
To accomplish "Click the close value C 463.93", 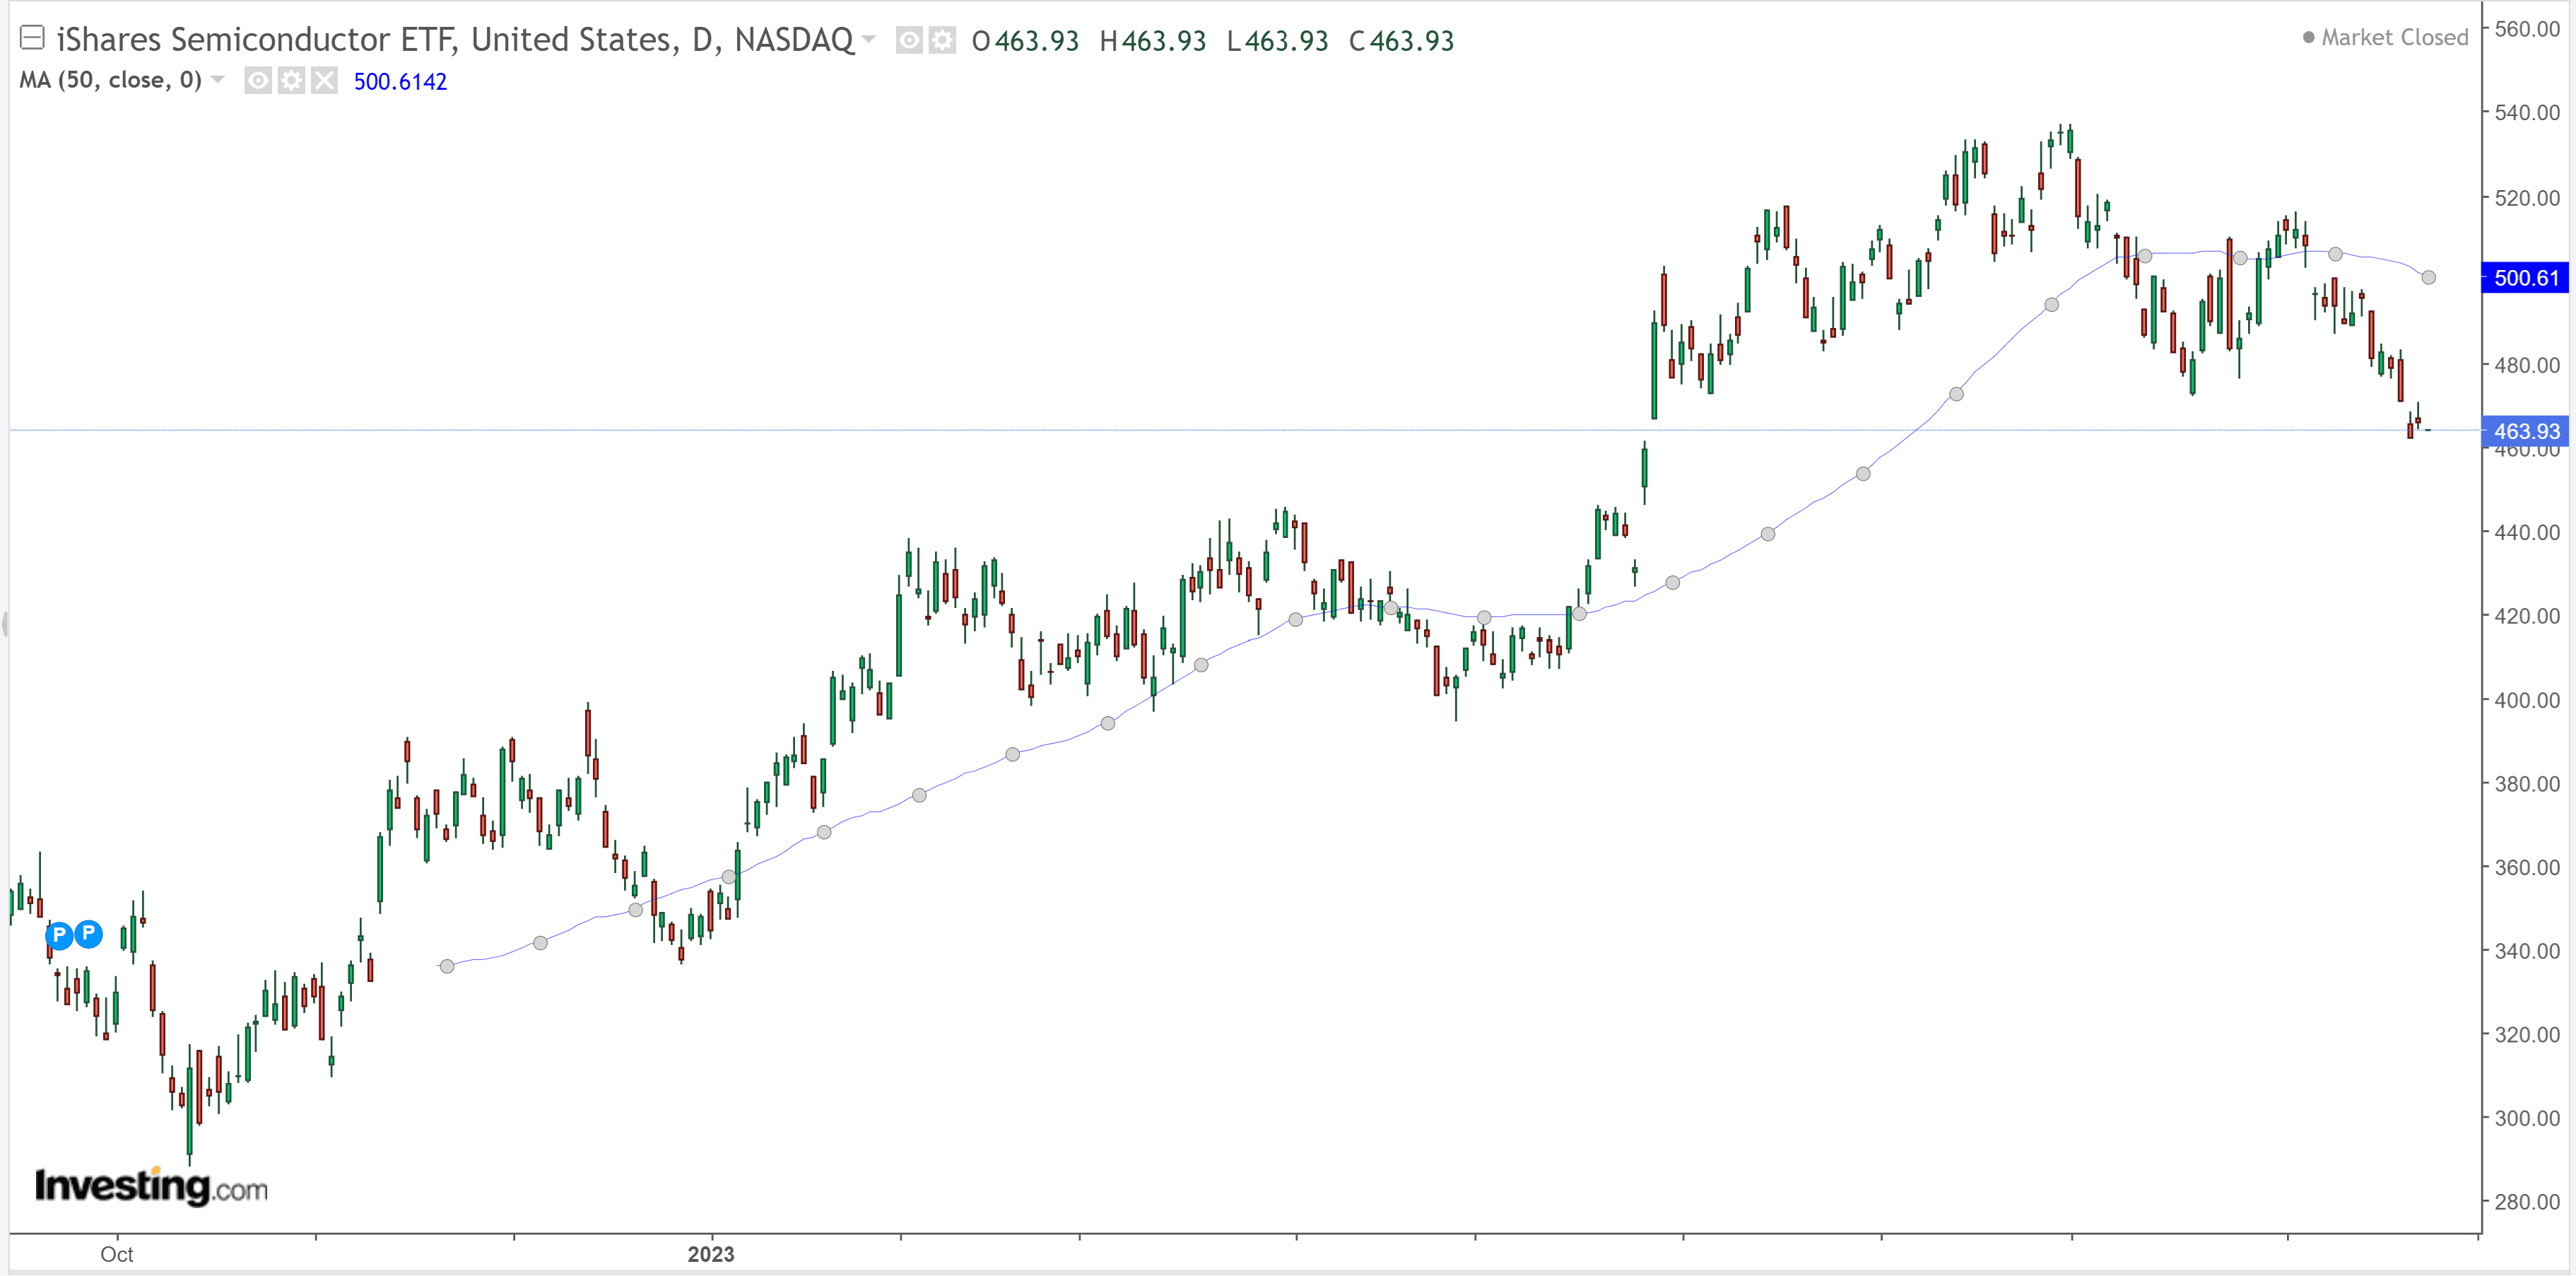I will click(x=1401, y=41).
